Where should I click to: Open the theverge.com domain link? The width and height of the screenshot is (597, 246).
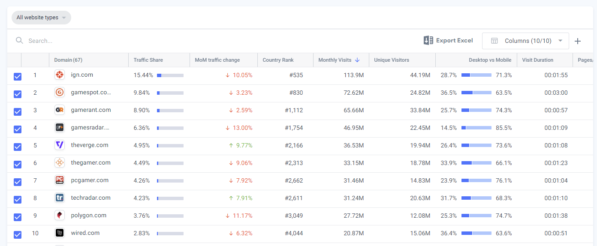(x=90, y=145)
